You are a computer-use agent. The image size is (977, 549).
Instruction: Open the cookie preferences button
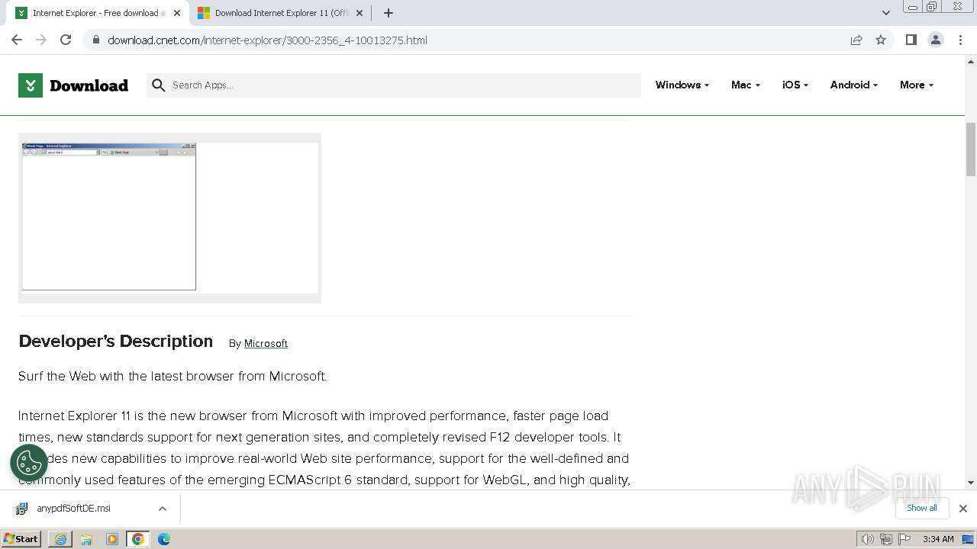point(29,463)
